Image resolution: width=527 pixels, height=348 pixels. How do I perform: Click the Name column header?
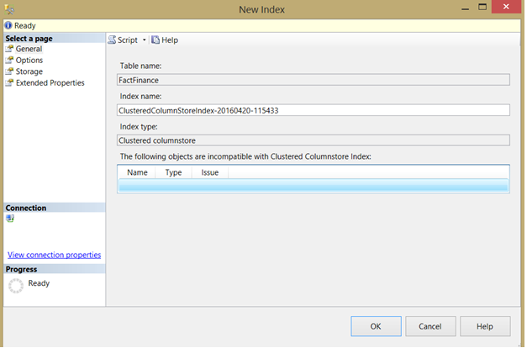[x=137, y=172]
